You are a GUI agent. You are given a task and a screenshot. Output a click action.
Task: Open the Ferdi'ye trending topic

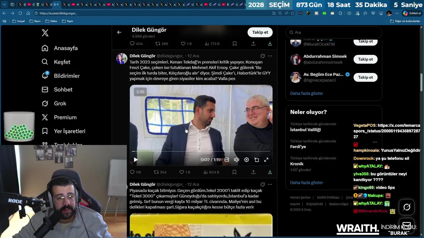(x=298, y=147)
